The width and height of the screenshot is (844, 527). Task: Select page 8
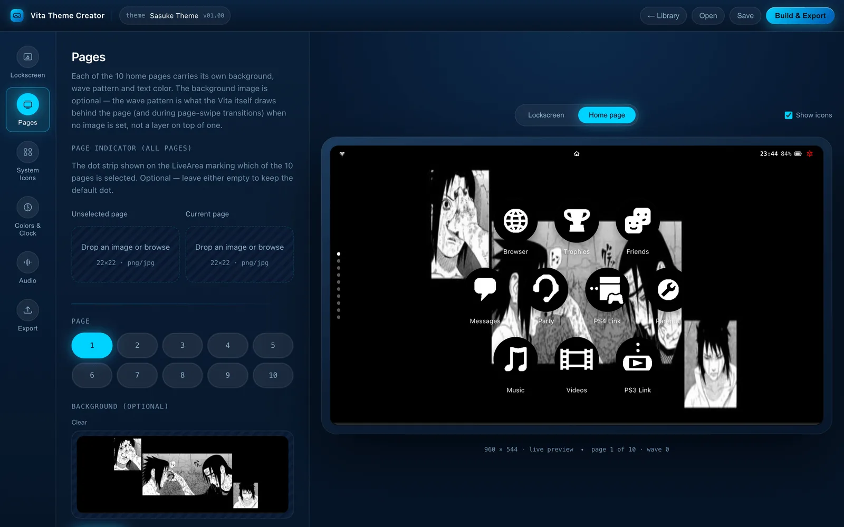click(x=183, y=375)
